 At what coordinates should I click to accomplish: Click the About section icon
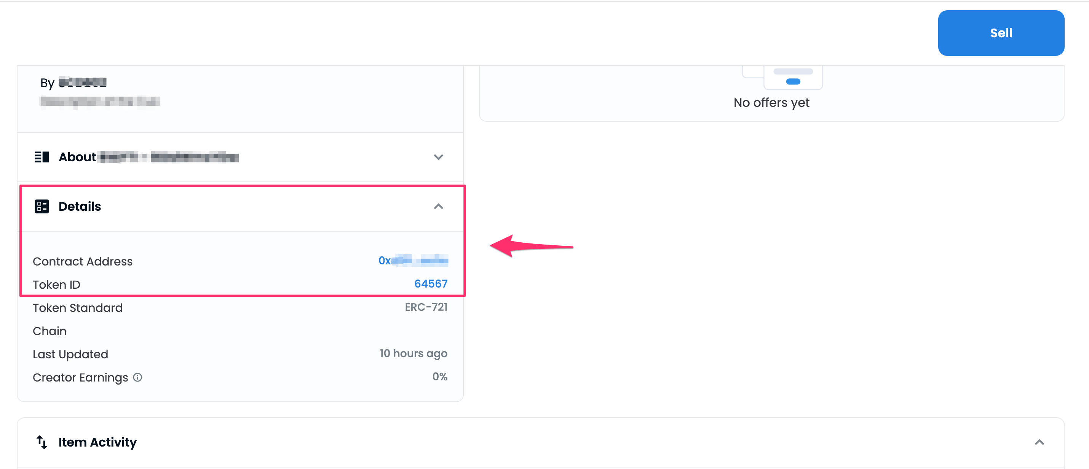click(42, 157)
